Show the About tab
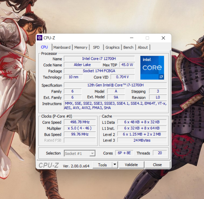The height and width of the screenshot is (199, 204). (143, 47)
